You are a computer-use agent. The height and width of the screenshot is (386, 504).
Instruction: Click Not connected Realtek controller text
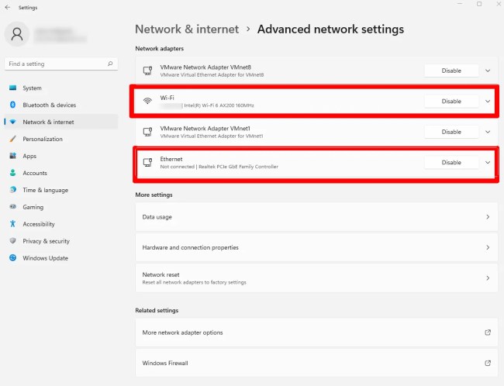[219, 167]
